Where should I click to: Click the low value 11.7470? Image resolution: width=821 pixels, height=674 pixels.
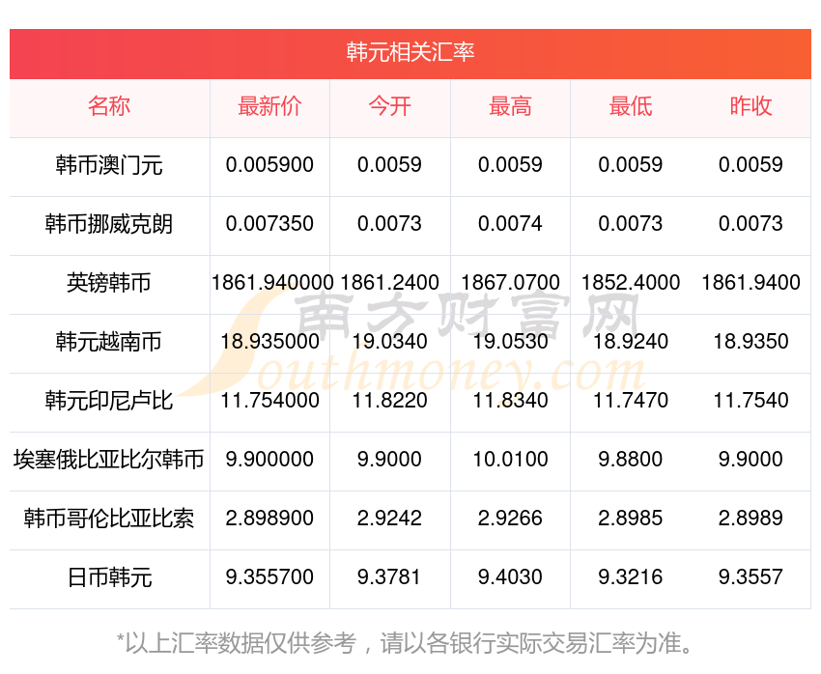[x=631, y=401]
